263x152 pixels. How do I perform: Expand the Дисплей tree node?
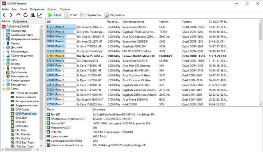click(x=4, y=47)
